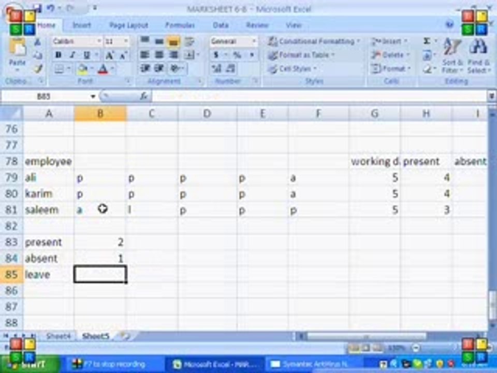Click the Insert Function fx button
Screen dimensions: 497x373
[x=143, y=96]
